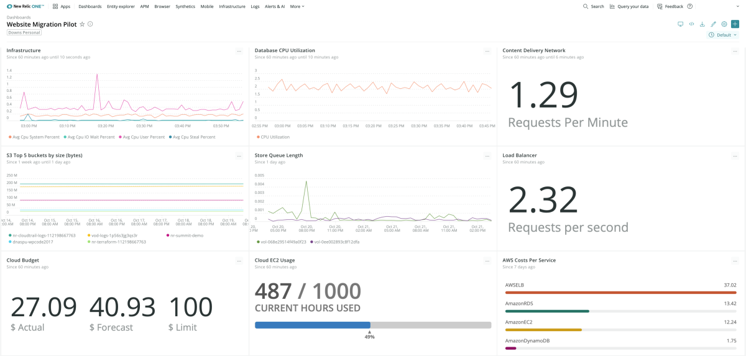
Task: Open S3 Top 5 buckets widget menu
Action: (239, 155)
